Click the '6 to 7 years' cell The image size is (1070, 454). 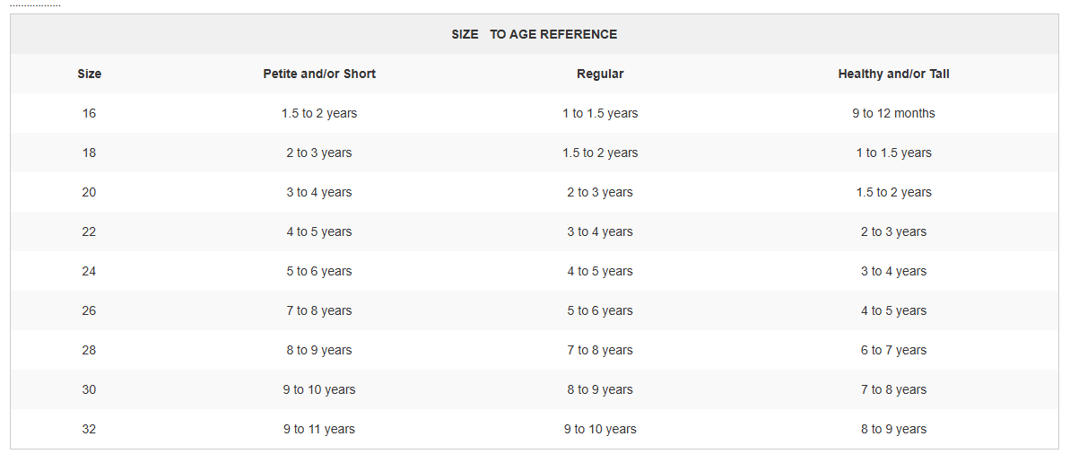tap(893, 350)
